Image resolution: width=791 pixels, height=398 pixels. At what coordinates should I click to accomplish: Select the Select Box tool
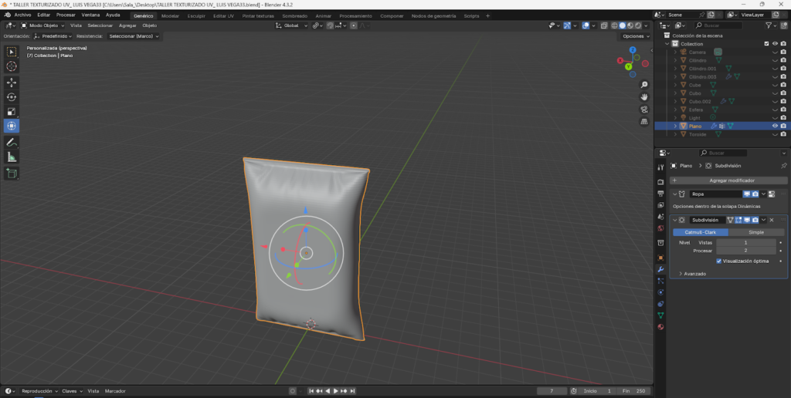(11, 52)
